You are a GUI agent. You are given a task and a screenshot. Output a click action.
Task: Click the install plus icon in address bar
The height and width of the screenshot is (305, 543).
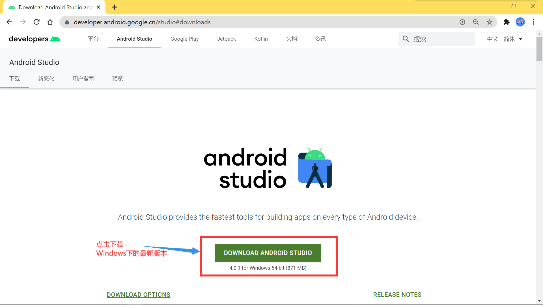coord(462,22)
